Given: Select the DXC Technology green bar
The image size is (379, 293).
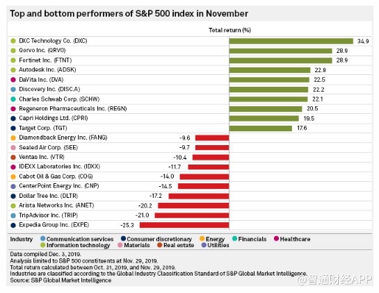Looking at the screenshot, I should click(x=291, y=41).
